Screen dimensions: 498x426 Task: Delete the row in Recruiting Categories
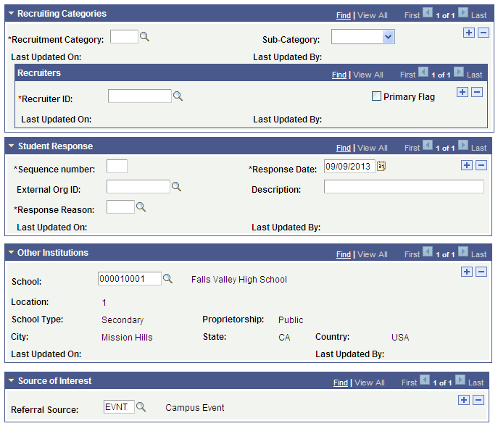tap(483, 33)
